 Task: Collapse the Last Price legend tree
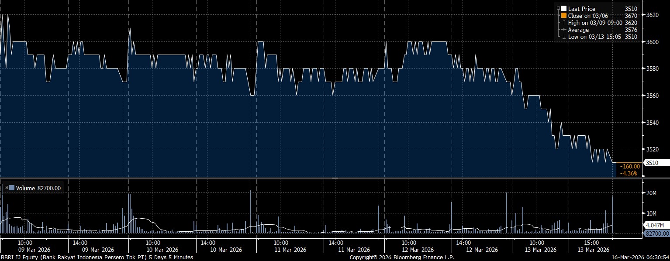pyautogui.click(x=558, y=8)
